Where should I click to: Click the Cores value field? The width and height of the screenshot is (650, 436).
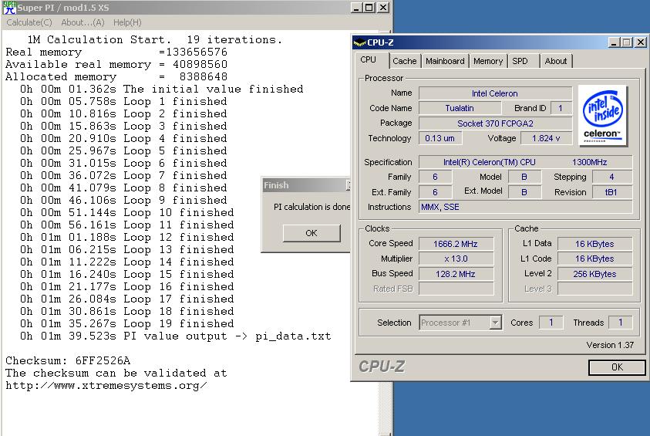point(551,323)
